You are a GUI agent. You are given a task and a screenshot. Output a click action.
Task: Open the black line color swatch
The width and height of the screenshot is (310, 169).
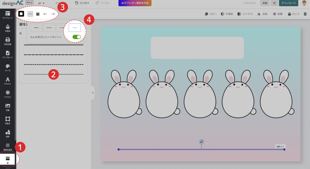(x=21, y=14)
